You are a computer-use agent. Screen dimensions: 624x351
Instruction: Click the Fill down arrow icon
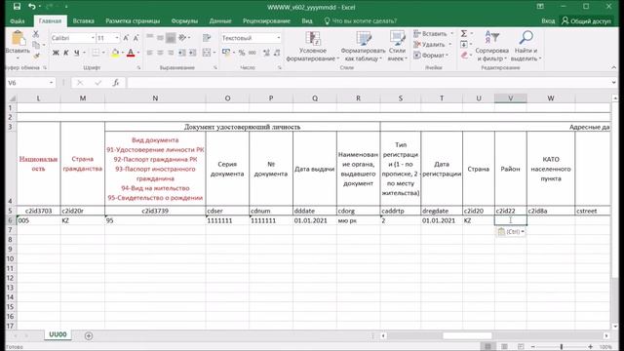point(464,45)
